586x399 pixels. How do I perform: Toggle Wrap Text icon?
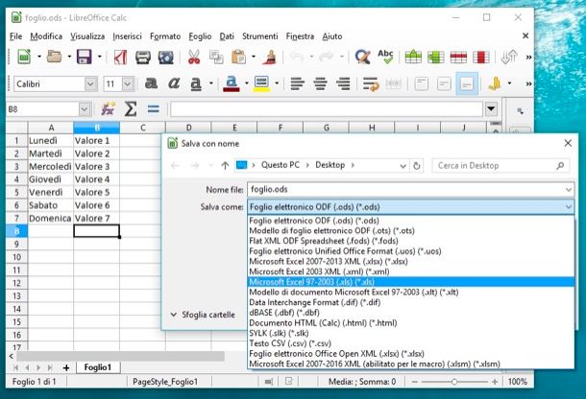point(371,84)
